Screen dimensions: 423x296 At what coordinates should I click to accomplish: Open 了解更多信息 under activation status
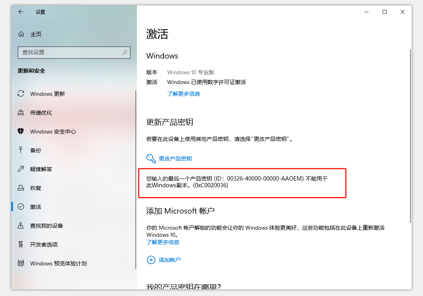click(184, 94)
